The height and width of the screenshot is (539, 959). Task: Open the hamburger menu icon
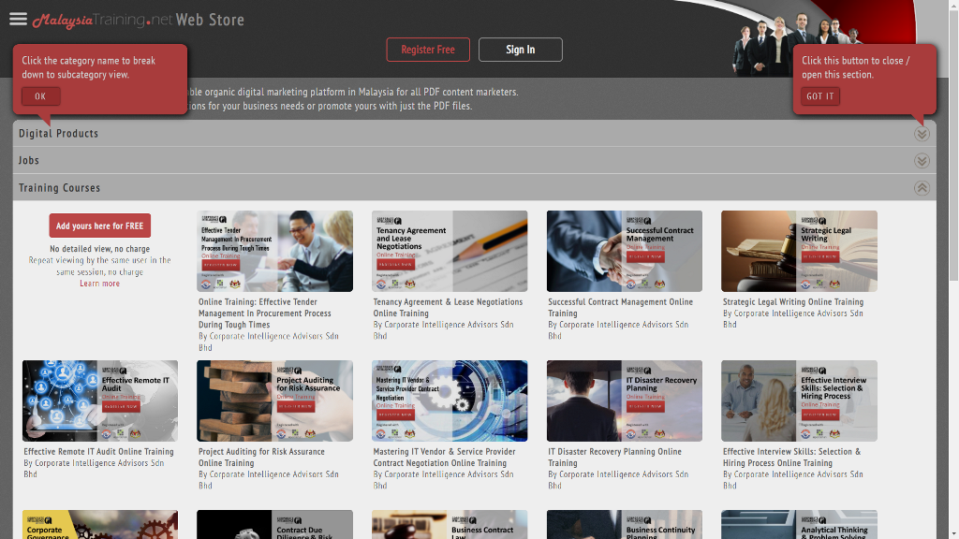coord(19,19)
